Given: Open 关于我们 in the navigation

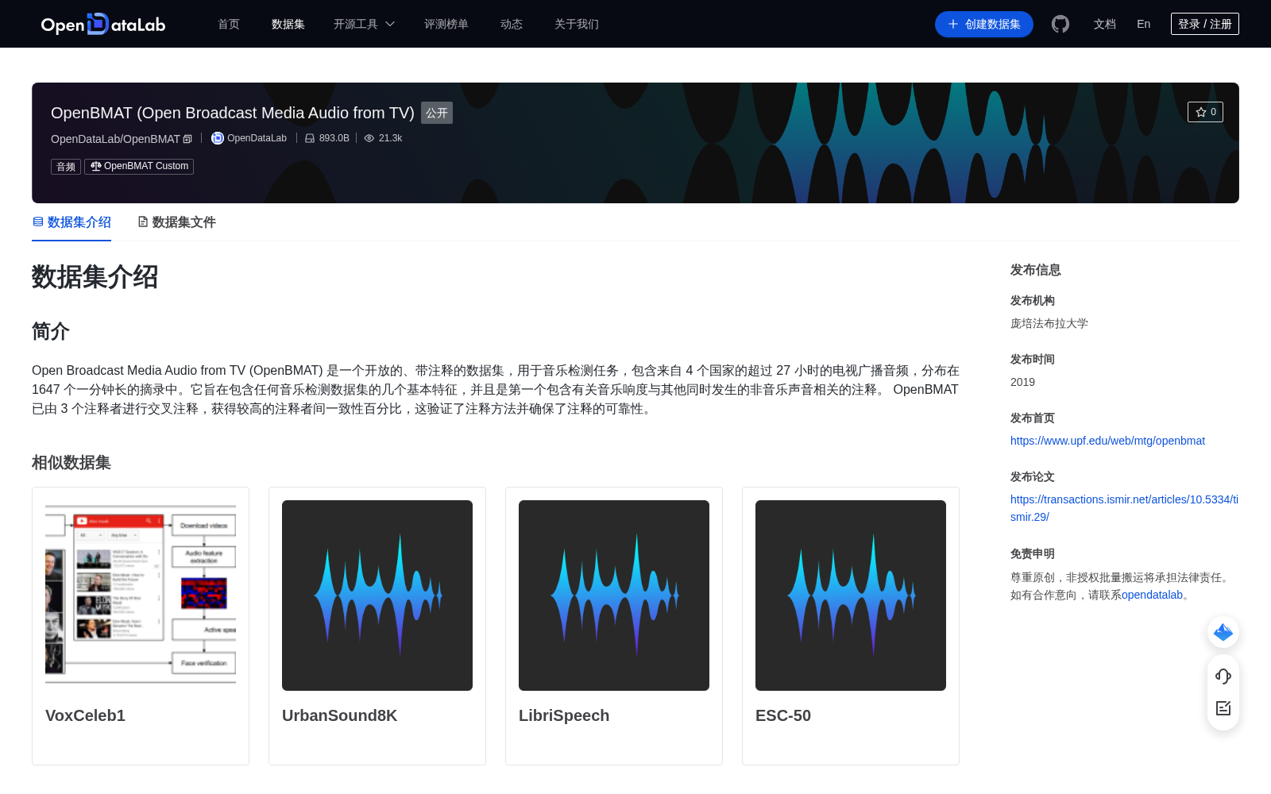Looking at the screenshot, I should [577, 24].
